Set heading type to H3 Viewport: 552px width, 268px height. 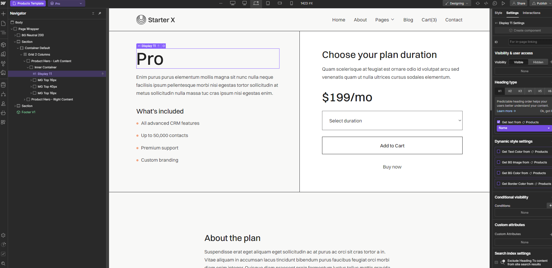pos(520,91)
